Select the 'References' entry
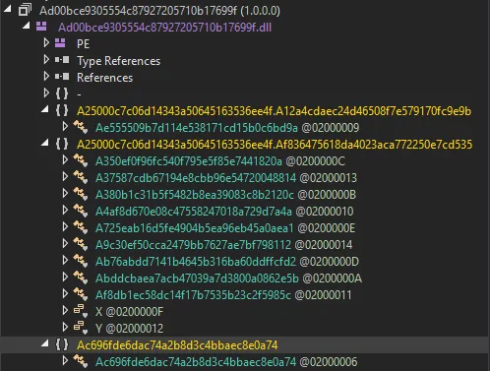This screenshot has width=490, height=371. [104, 78]
